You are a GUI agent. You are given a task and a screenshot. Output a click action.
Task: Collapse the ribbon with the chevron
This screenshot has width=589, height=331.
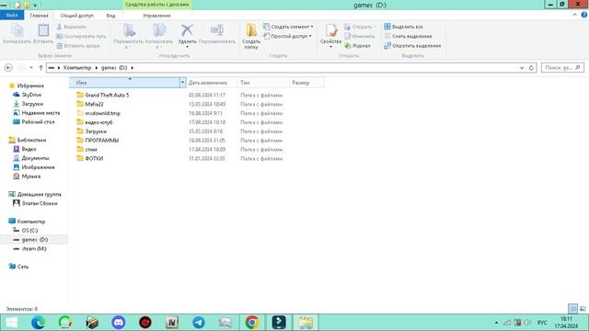(574, 15)
